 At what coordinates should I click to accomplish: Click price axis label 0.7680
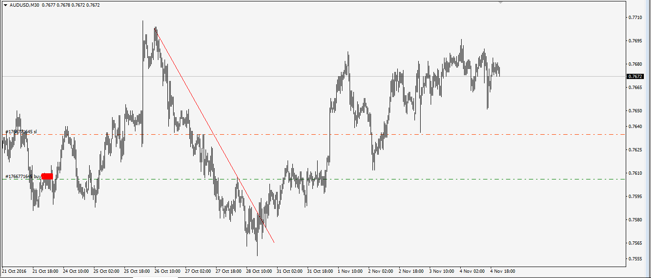pos(636,64)
